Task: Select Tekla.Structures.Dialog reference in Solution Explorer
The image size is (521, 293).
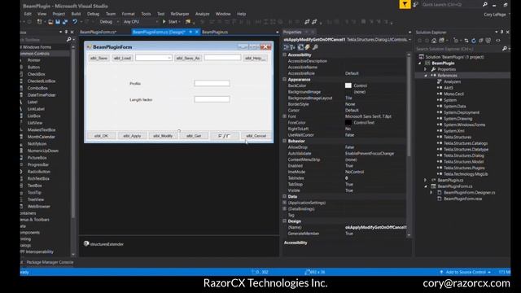Action: point(464,155)
